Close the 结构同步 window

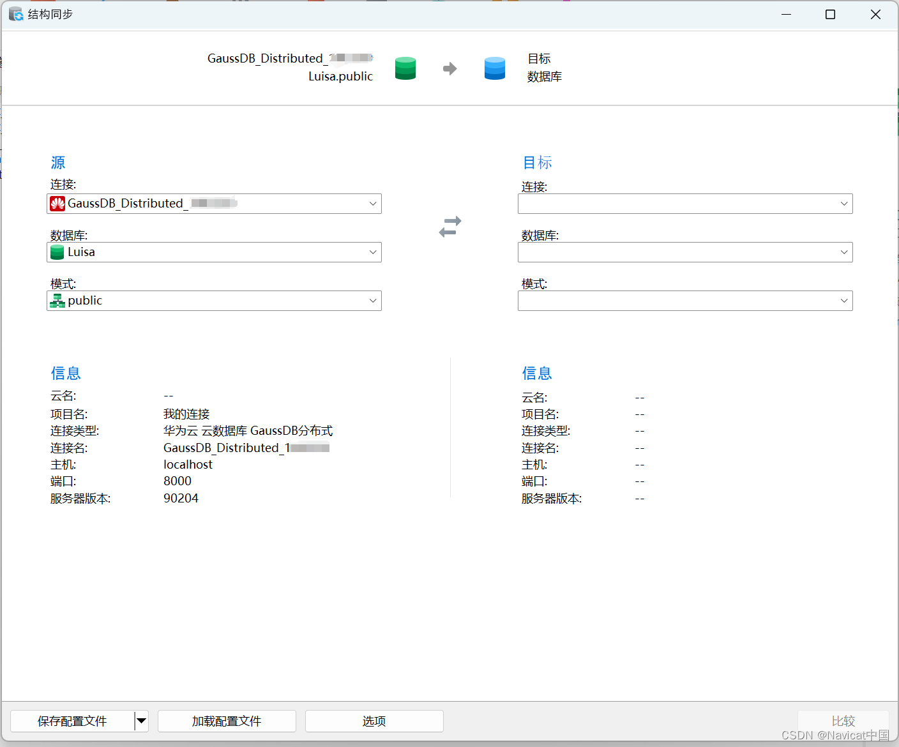(x=875, y=14)
